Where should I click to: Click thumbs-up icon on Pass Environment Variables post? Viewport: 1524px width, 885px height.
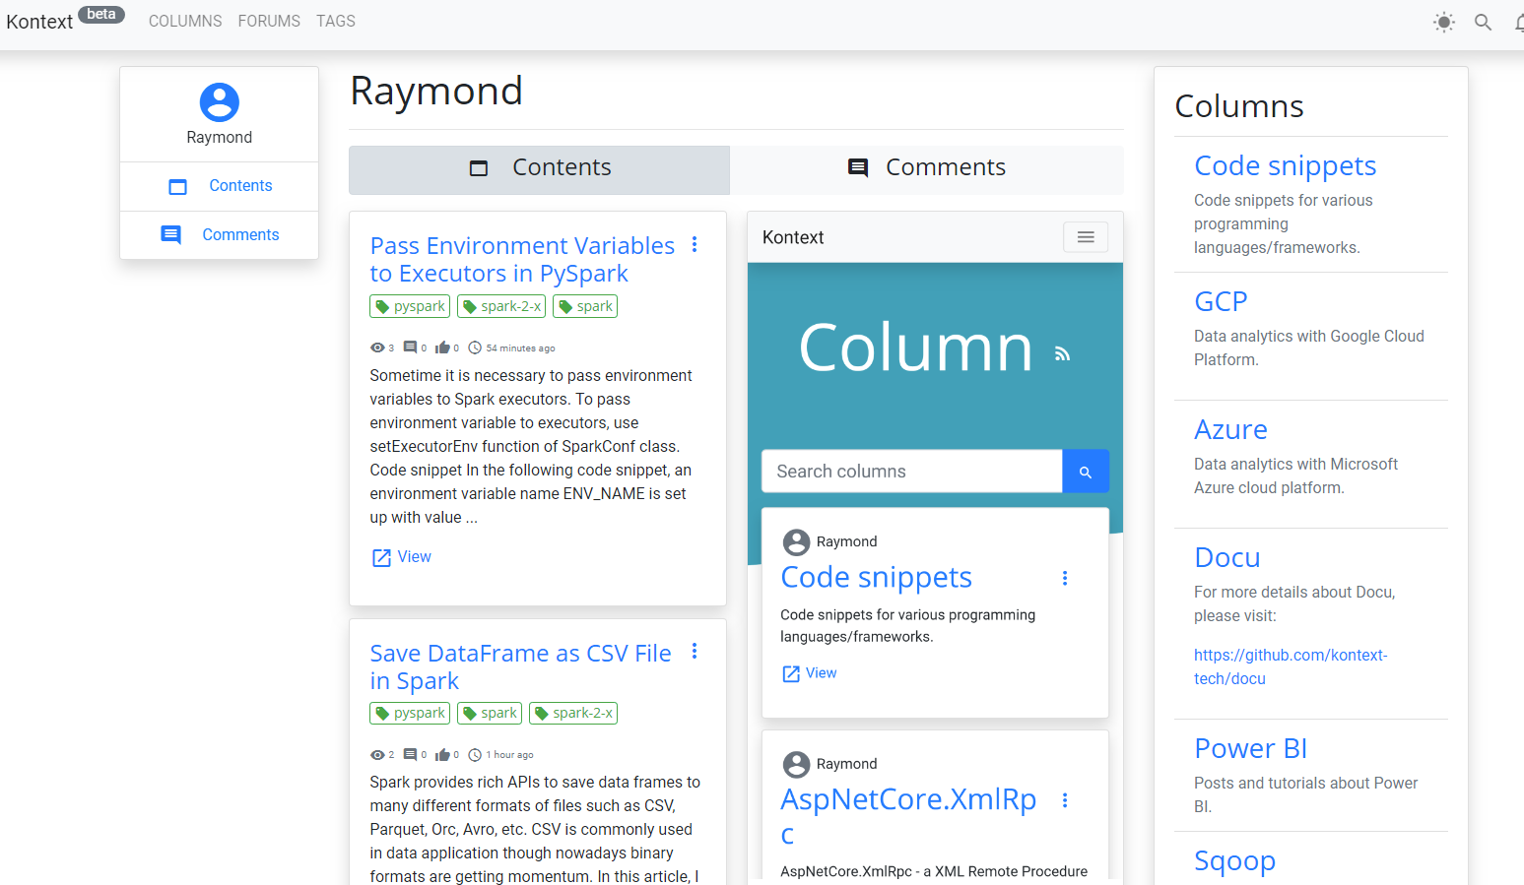tap(442, 348)
